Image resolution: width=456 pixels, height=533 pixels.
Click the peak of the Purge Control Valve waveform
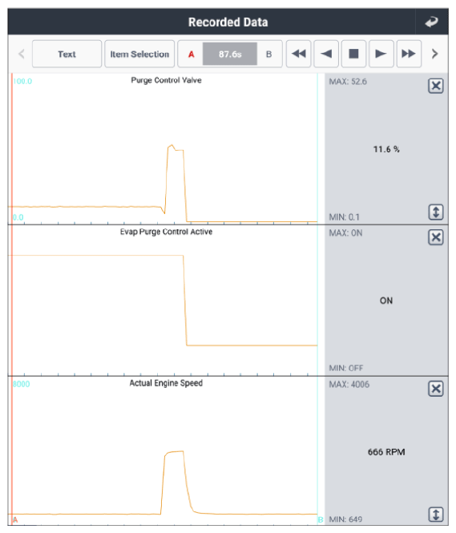point(172,146)
